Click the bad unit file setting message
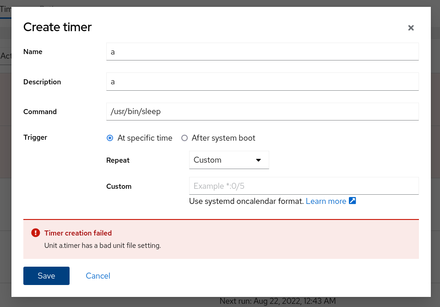The image size is (440, 307). pos(103,246)
